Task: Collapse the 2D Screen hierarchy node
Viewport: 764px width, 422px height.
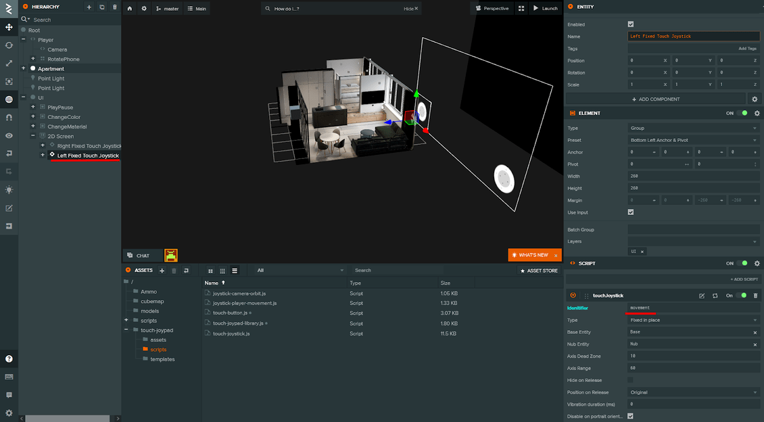Action: 32,136
